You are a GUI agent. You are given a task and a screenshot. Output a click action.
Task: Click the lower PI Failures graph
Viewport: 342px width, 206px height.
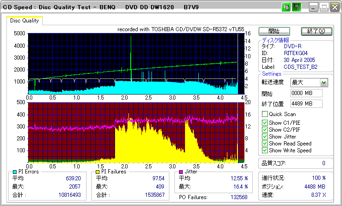tap(136, 133)
